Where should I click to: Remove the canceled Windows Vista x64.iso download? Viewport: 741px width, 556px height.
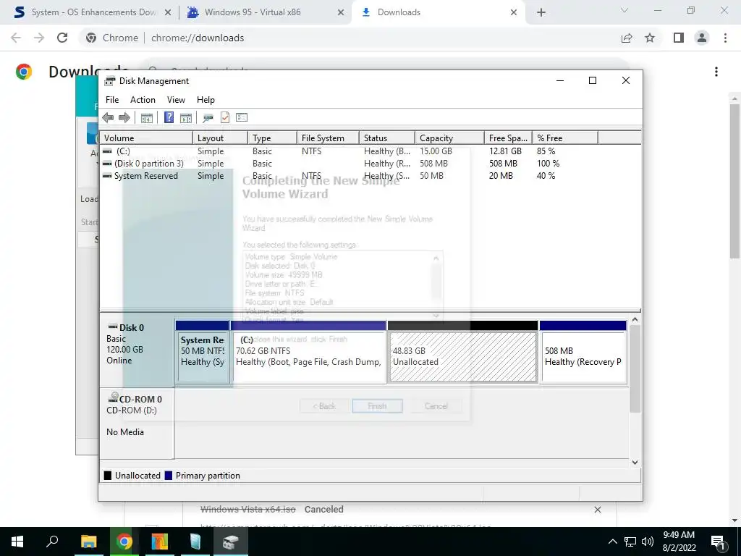(597, 510)
